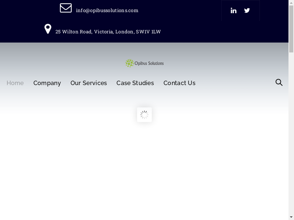Open search with the magnifying glass icon
The image size is (294, 220).
pos(279,82)
